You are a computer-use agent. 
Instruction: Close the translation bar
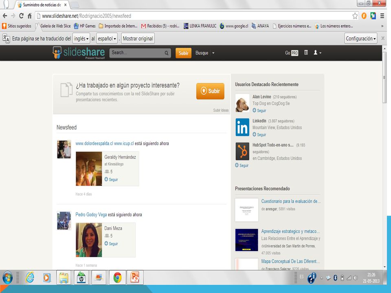point(383,38)
